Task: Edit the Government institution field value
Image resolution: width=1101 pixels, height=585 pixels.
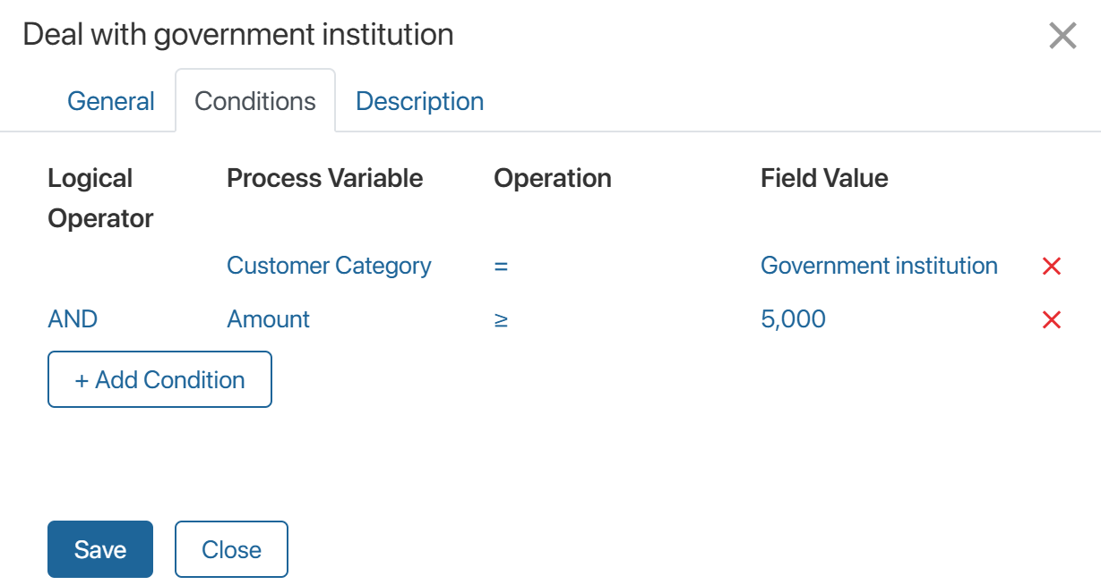Action: pyautogui.click(x=879, y=266)
